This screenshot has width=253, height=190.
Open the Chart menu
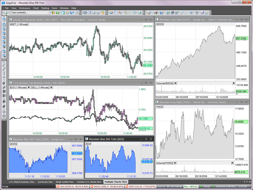tap(36, 8)
